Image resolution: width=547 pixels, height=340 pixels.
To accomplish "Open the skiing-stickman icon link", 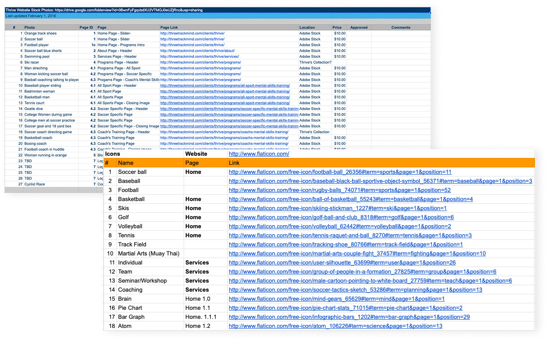I will pos(338,208).
